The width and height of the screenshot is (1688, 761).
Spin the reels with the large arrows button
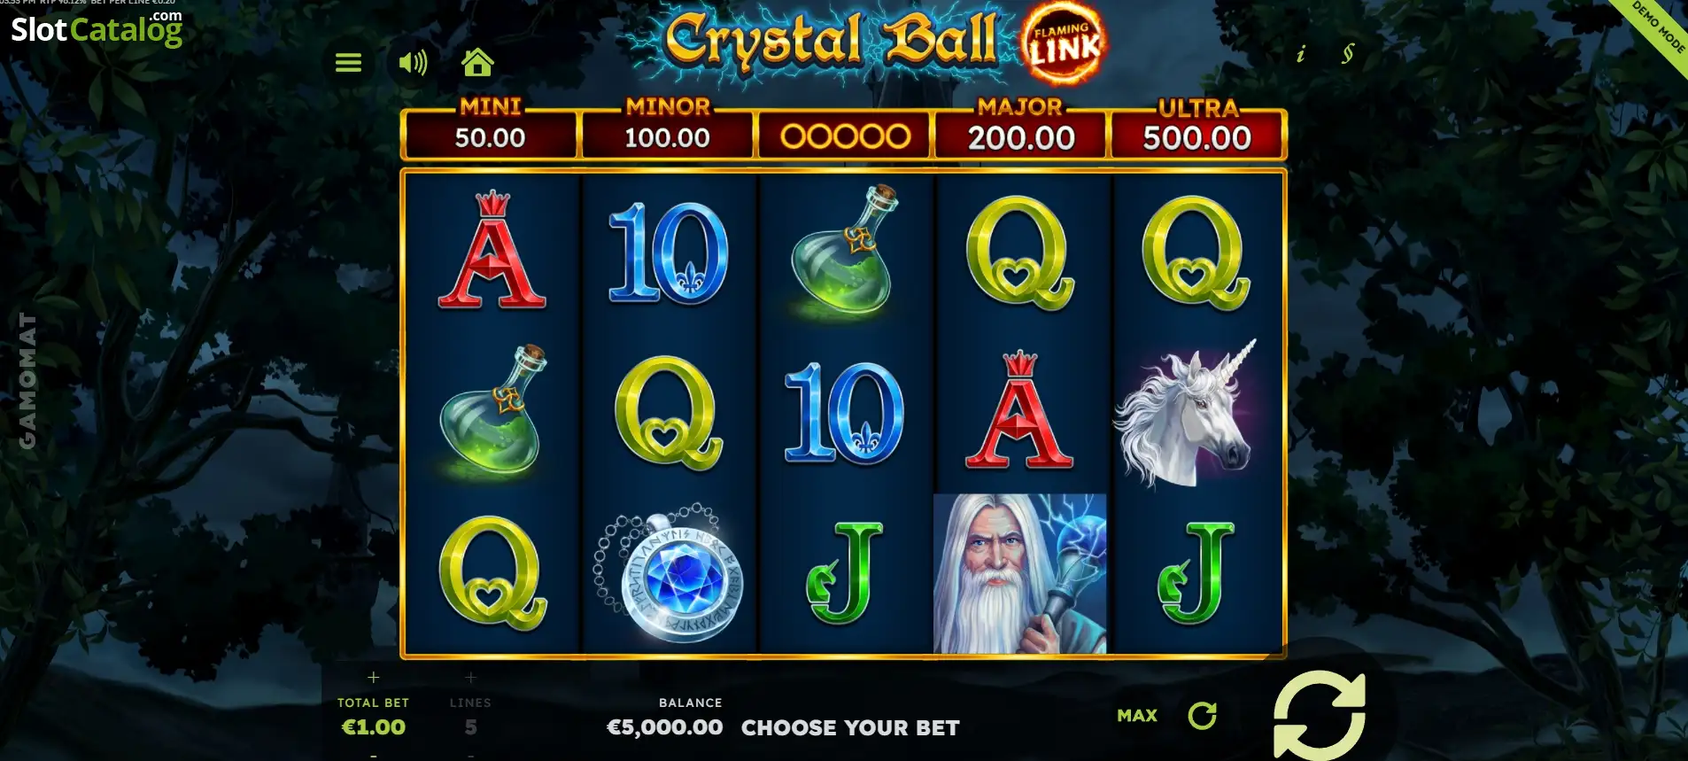1319,715
